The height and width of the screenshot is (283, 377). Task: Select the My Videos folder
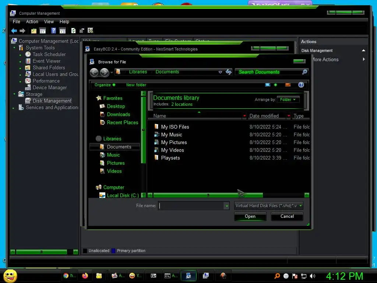tap(172, 150)
